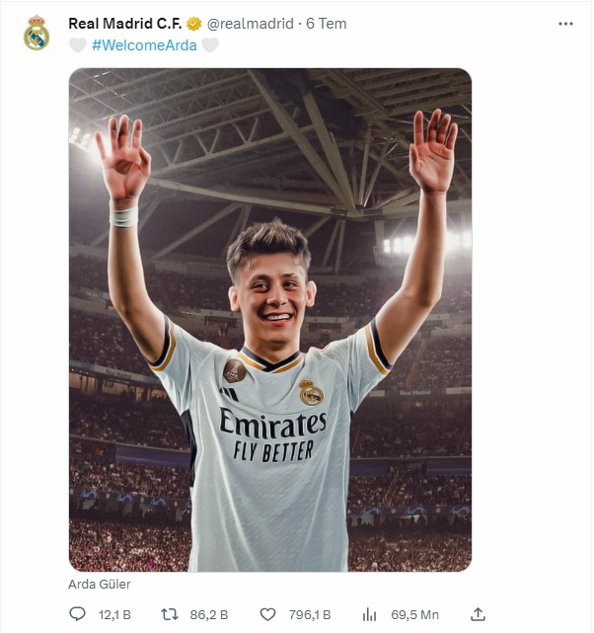Click the 'Arda Güler' image caption

[x=100, y=584]
